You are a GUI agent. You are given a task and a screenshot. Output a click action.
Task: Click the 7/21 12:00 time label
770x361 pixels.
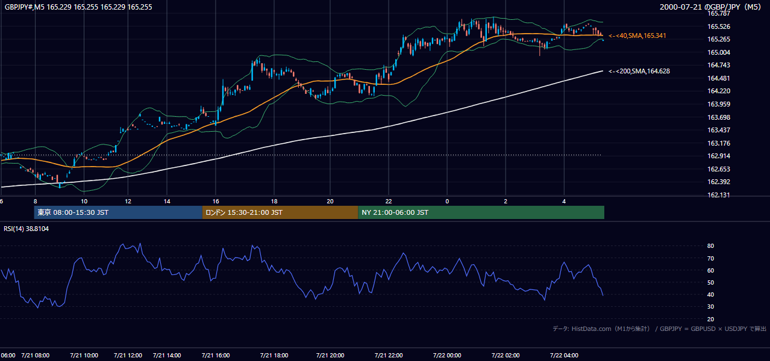click(128, 356)
